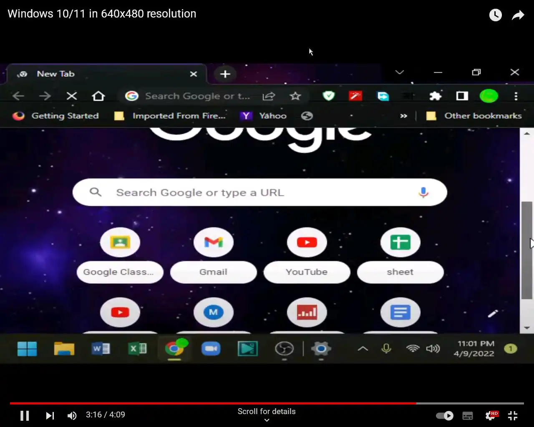Open the browser home page

click(98, 96)
